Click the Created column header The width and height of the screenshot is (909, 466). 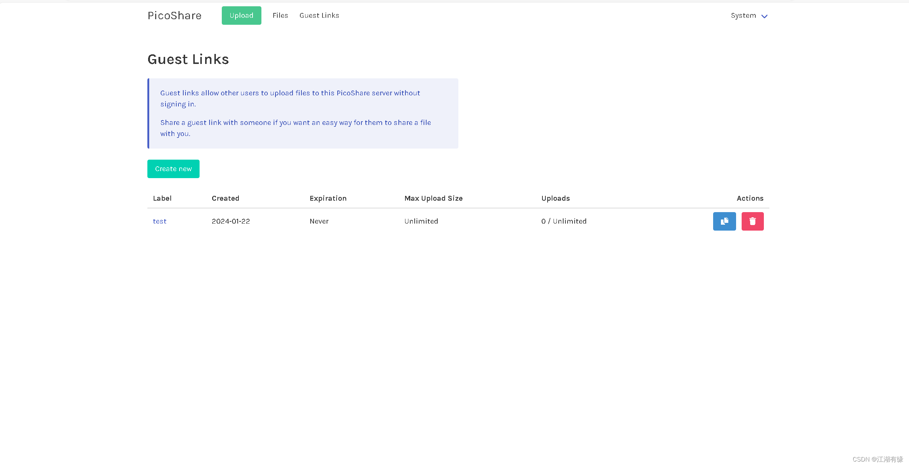click(225, 198)
